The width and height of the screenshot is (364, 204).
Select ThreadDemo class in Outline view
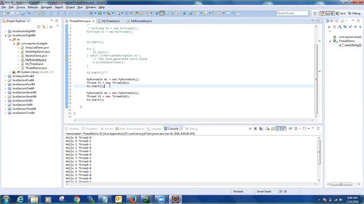pyautogui.click(x=346, y=41)
